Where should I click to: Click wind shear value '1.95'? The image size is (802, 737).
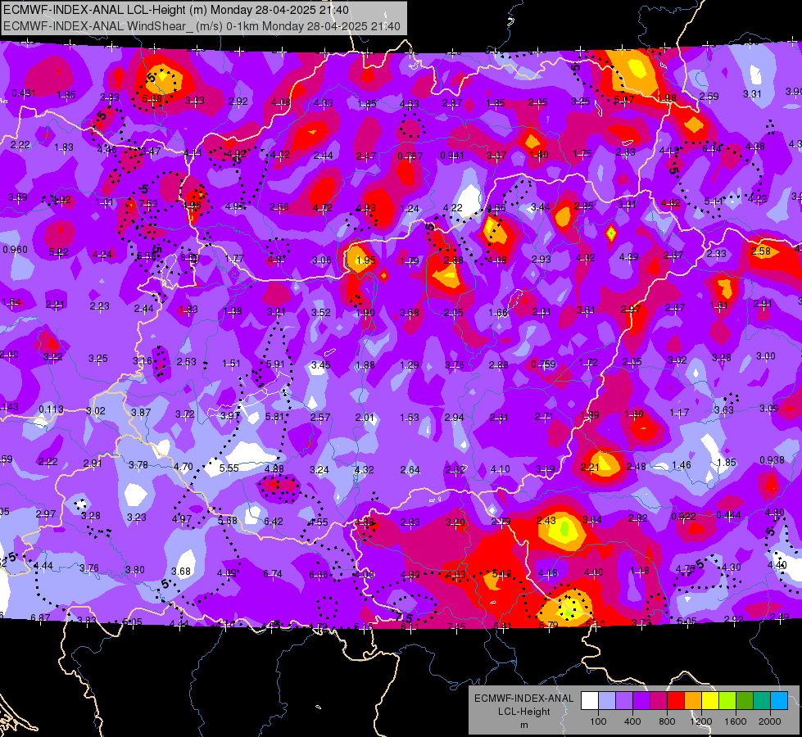366,260
